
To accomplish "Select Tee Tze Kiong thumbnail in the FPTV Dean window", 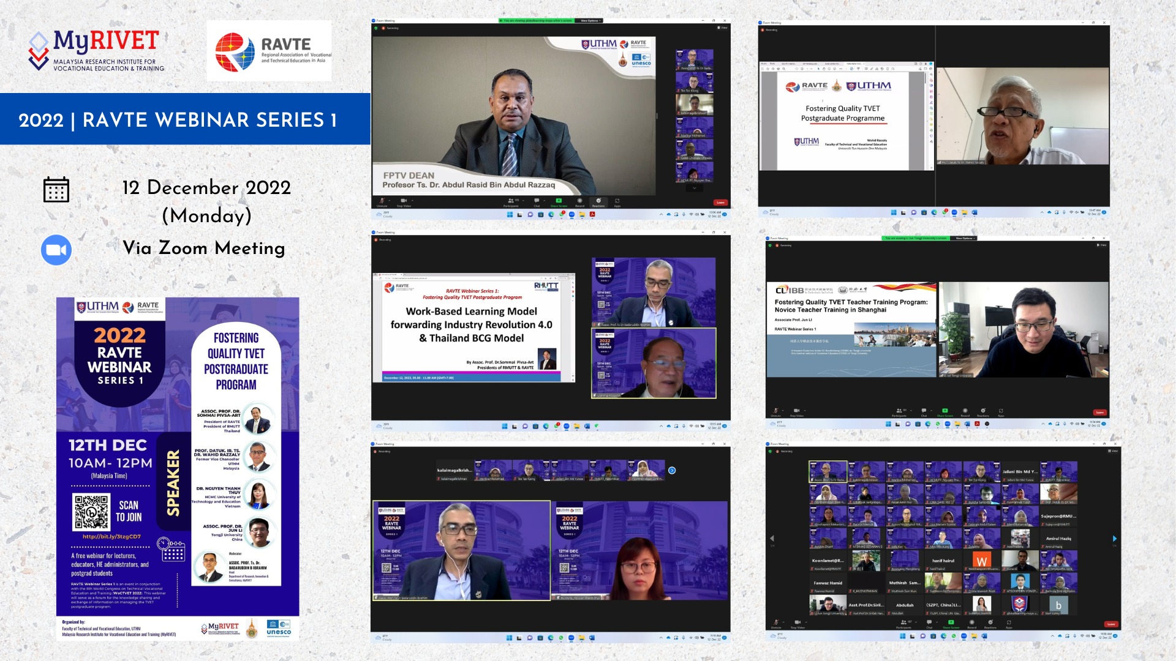I will coord(695,83).
